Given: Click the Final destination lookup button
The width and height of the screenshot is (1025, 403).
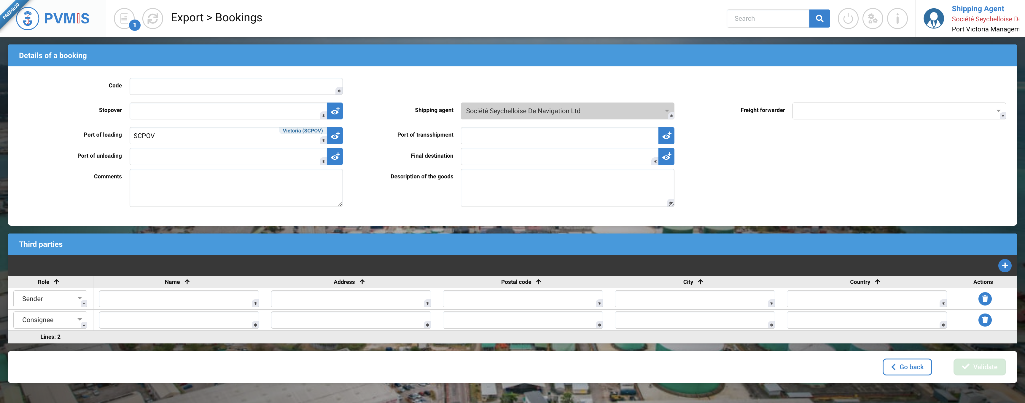Looking at the screenshot, I should 666,156.
